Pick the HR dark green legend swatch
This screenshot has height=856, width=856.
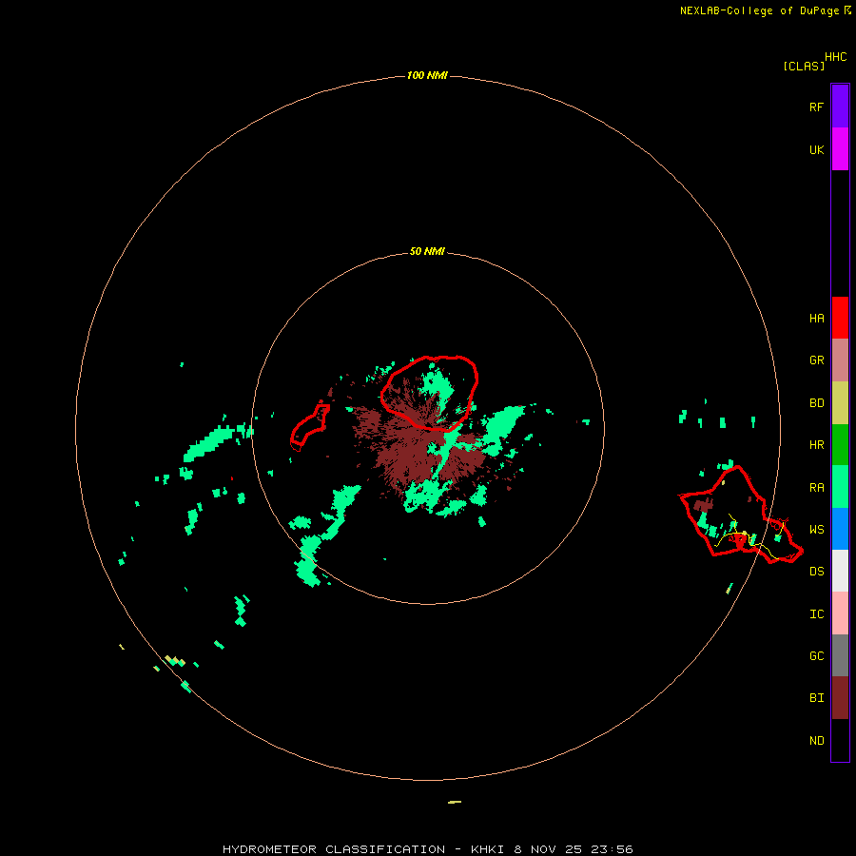pos(840,445)
